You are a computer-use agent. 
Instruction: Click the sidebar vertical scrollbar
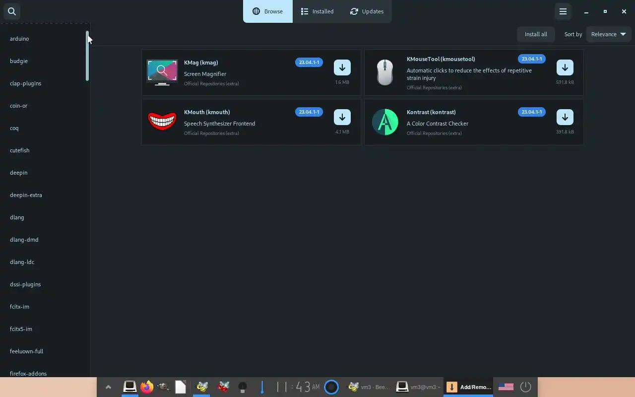tap(87, 56)
